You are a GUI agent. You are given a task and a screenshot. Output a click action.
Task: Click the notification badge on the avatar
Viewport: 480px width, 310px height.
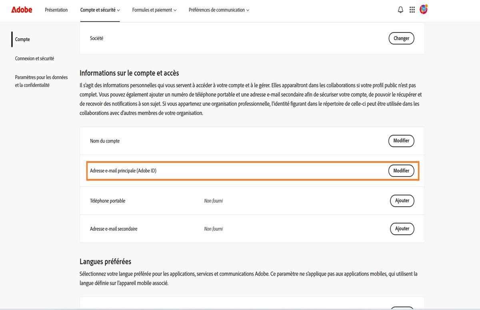[x=427, y=5]
